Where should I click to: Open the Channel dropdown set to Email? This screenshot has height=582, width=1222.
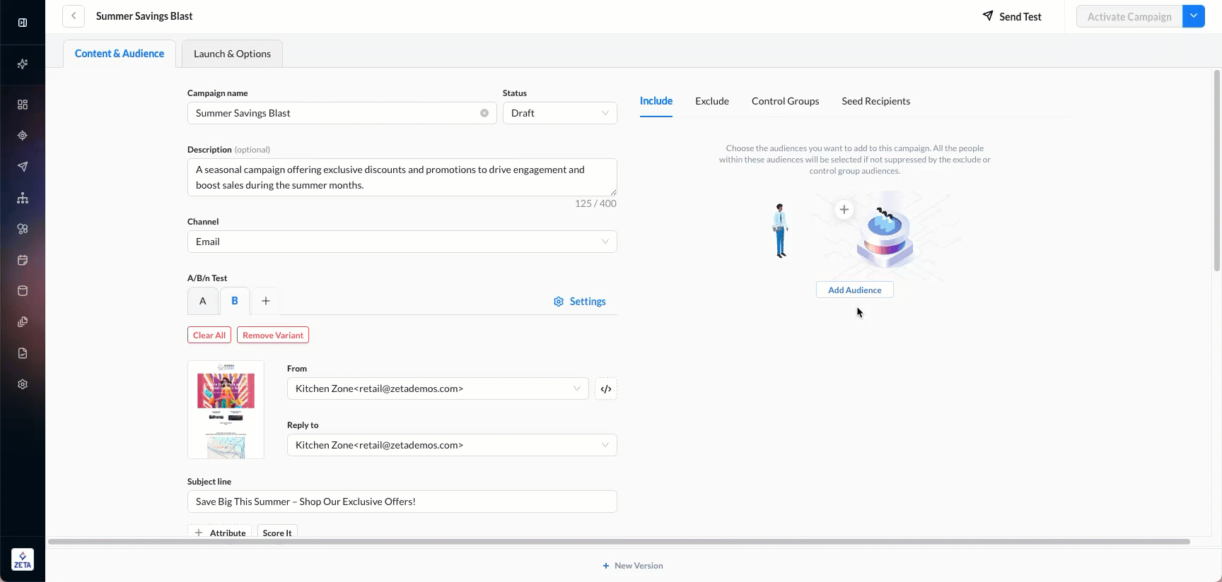pyautogui.click(x=402, y=242)
